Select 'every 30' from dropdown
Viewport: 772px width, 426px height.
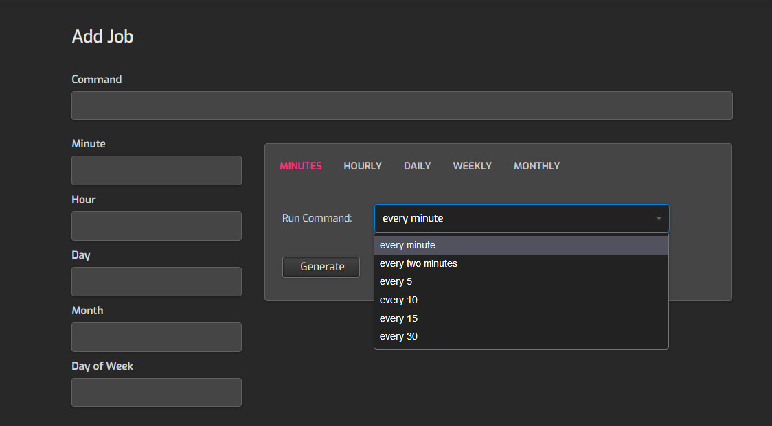[398, 336]
